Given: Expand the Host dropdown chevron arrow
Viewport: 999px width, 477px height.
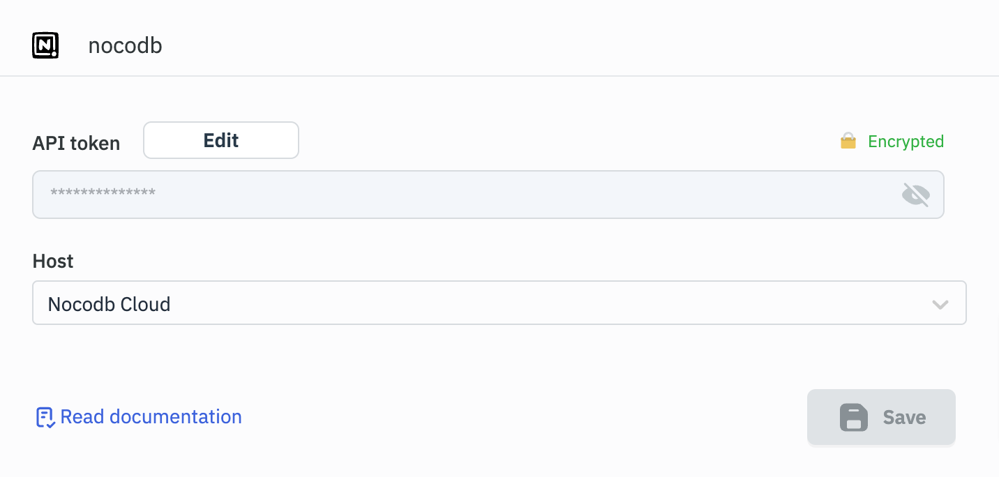Looking at the screenshot, I should (x=940, y=304).
